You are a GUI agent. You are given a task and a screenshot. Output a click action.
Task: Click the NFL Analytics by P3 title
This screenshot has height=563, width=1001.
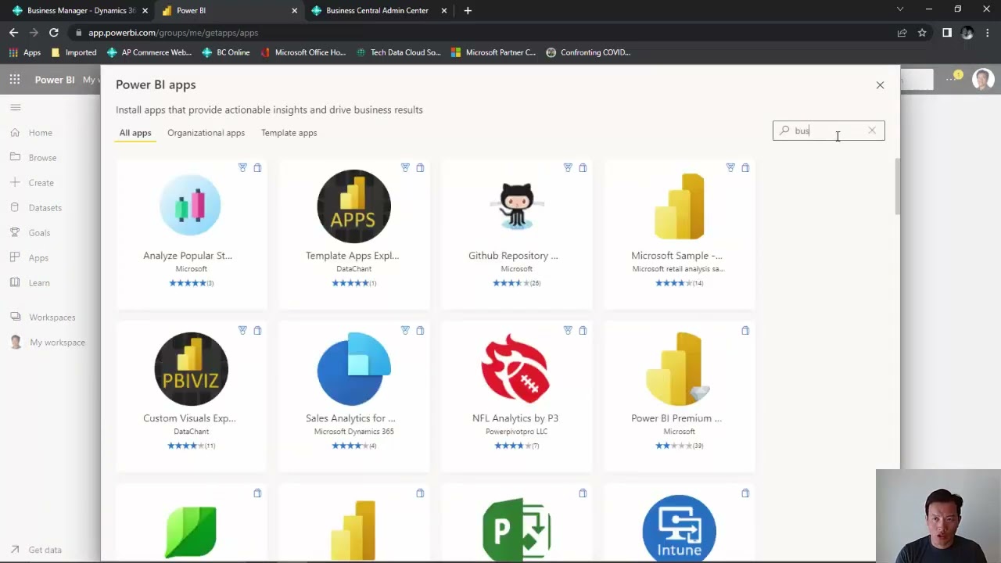(515, 418)
